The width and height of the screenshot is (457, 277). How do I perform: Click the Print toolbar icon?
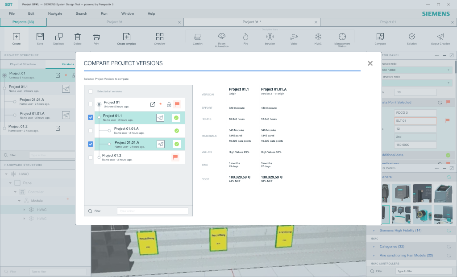click(x=96, y=37)
